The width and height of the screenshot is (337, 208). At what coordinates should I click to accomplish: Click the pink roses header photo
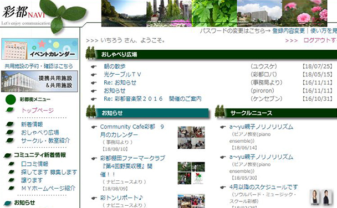click(x=304, y=13)
